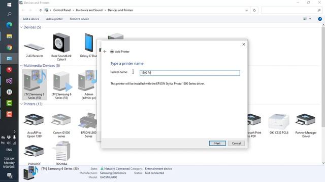Open the change view options dropdown
Screen dimensions: 325x182
point(310,19)
